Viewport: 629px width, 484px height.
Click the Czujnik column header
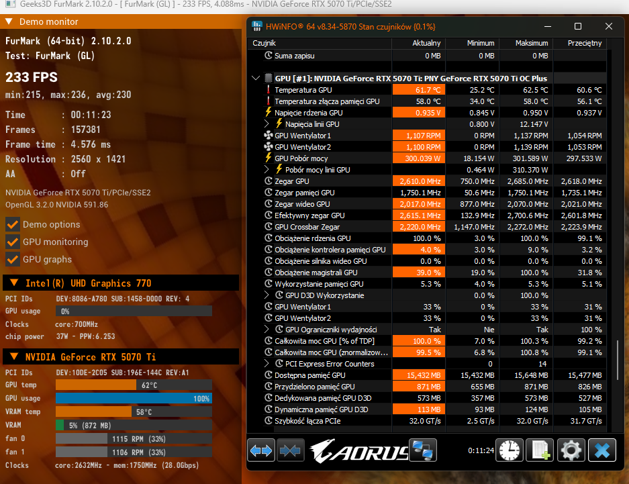point(320,43)
